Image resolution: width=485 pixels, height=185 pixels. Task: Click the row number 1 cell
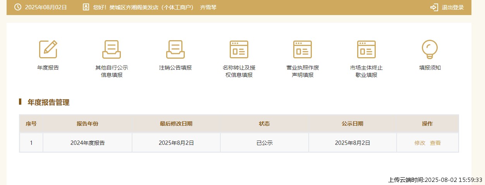31,143
